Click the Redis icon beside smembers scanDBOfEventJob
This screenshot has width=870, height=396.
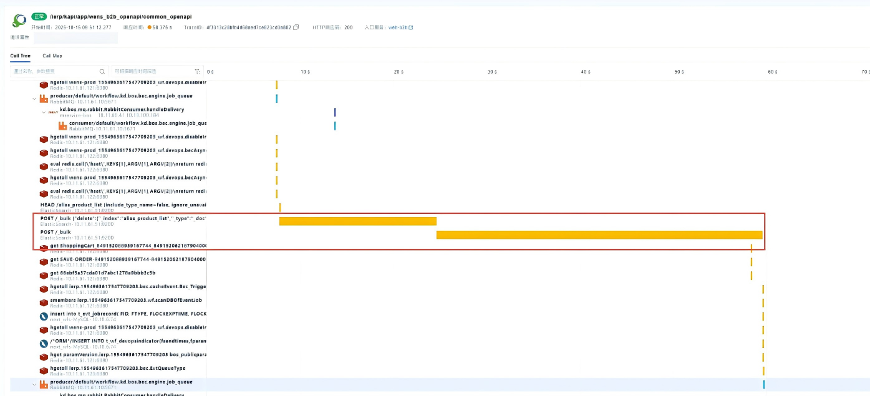(44, 302)
